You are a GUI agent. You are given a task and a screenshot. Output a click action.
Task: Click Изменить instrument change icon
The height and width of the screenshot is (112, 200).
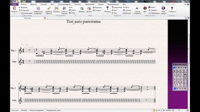57,8
